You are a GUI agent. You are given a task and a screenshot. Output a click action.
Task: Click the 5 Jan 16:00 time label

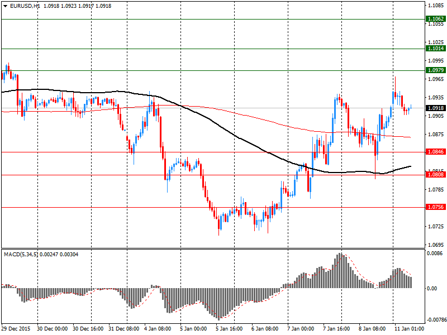coord(229,329)
